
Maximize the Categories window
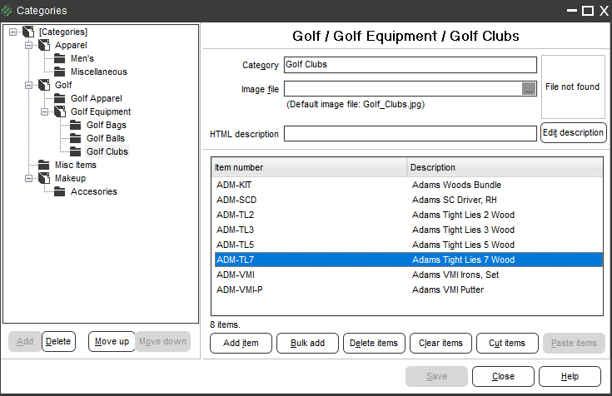click(588, 11)
